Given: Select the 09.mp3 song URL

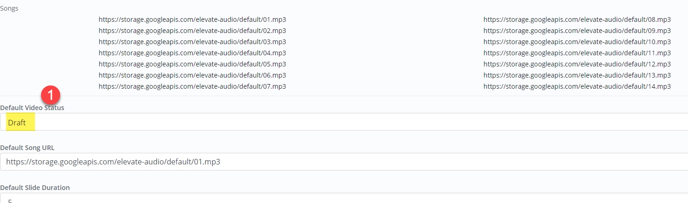Looking at the screenshot, I should [x=577, y=31].
